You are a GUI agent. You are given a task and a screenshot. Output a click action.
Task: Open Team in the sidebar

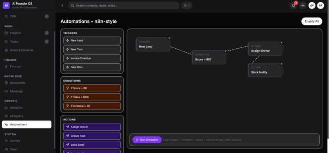27,149
